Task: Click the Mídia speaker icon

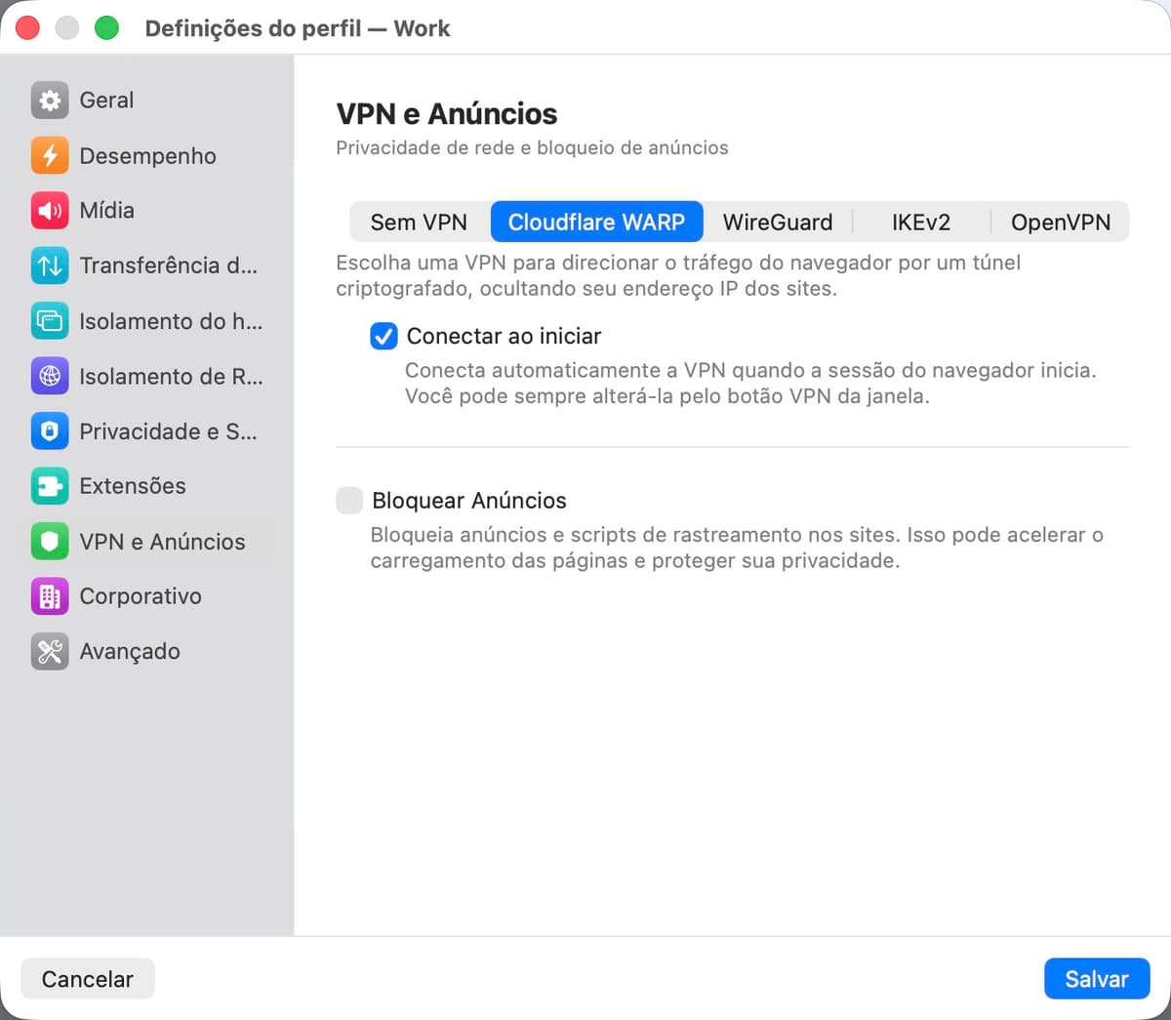Action: (x=50, y=210)
